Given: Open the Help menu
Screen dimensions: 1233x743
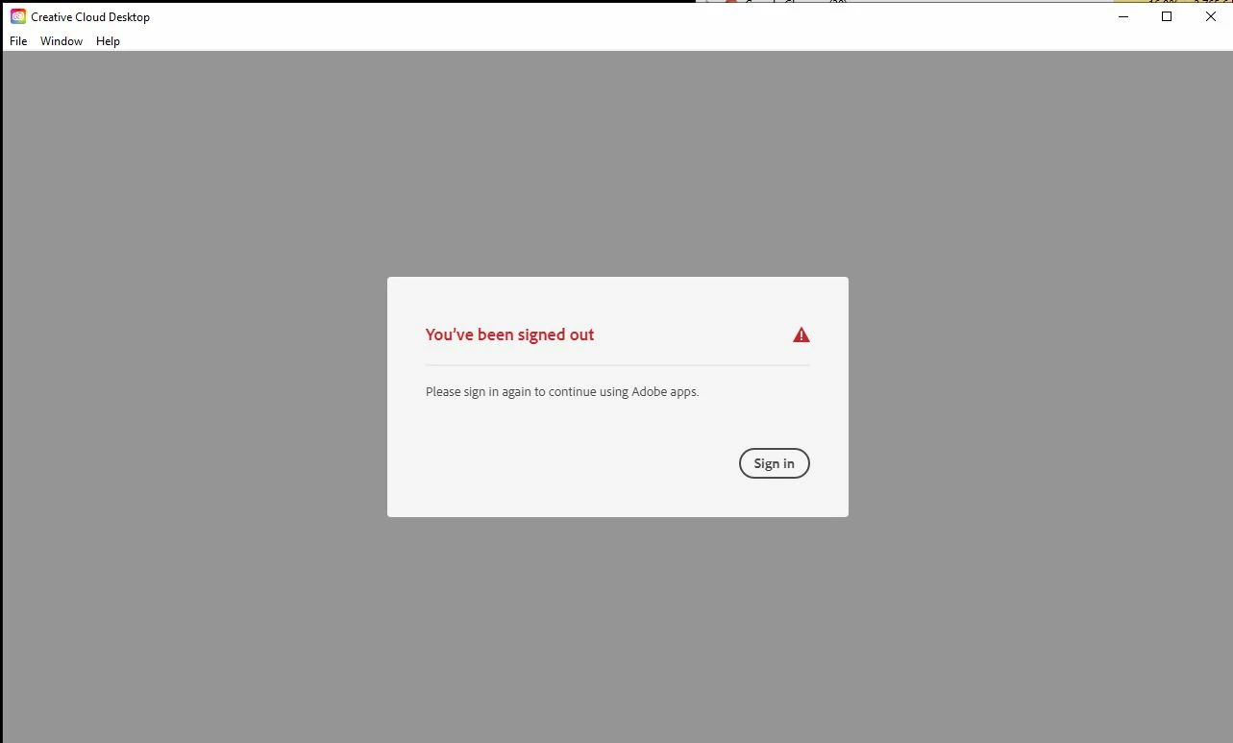Looking at the screenshot, I should pyautogui.click(x=108, y=41).
